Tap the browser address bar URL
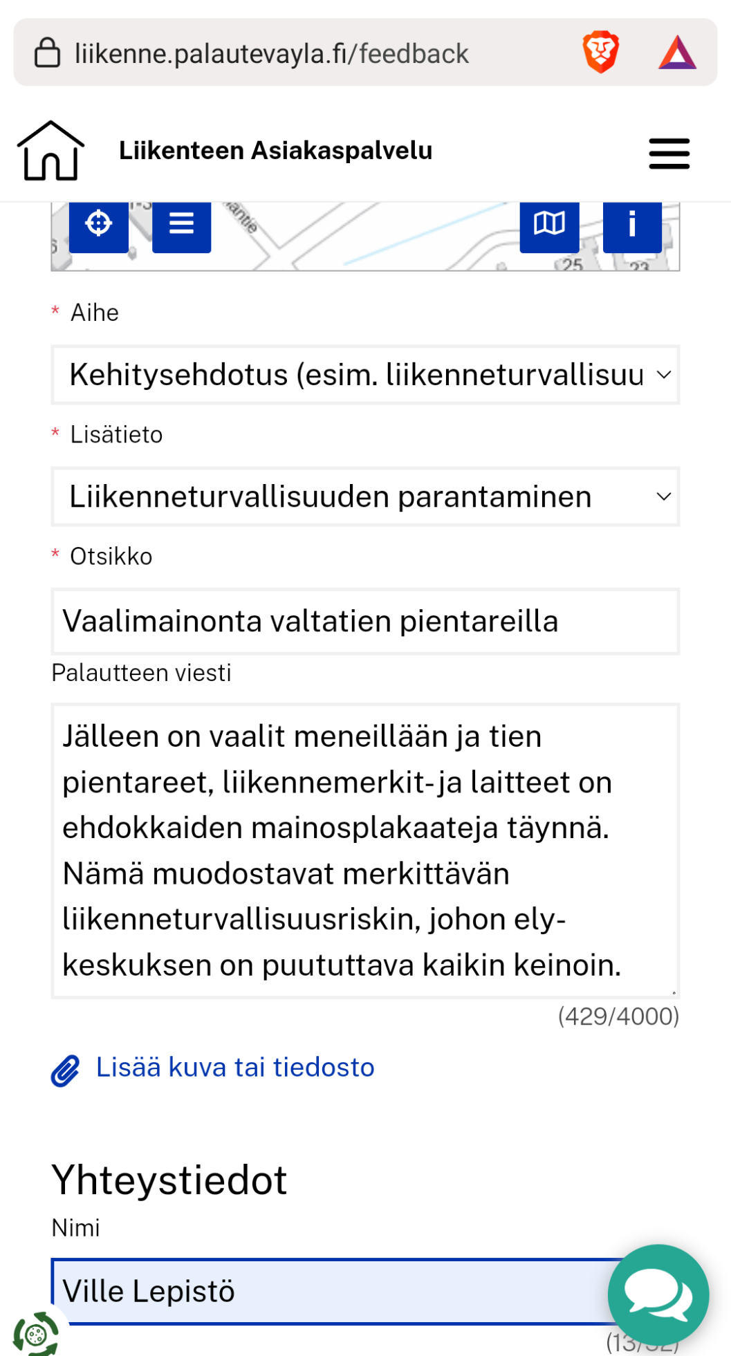Viewport: 731px width, 1356px height. click(x=271, y=53)
